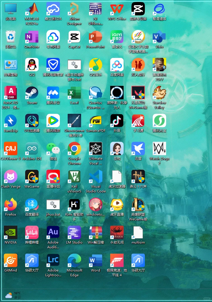The width and height of the screenshot is (212, 302).
Task: Select the QQ音乐 icon
Action: coord(95,65)
